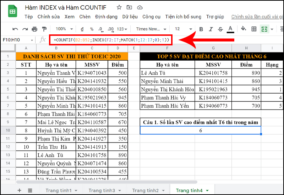Open the font size 12 dropdown
The width and height of the screenshot is (284, 195).
coord(183,29)
